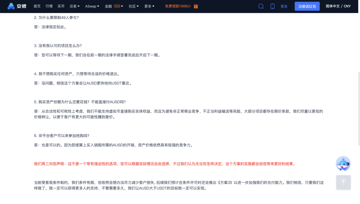Open the 简体中文 / CNY language selector
The image size is (360, 204).
coord(338,6)
